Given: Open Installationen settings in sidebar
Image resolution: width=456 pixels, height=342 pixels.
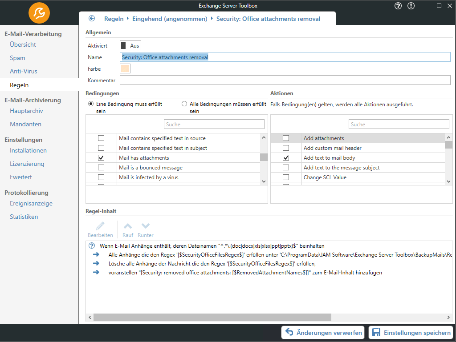Looking at the screenshot, I should pyautogui.click(x=28, y=150).
